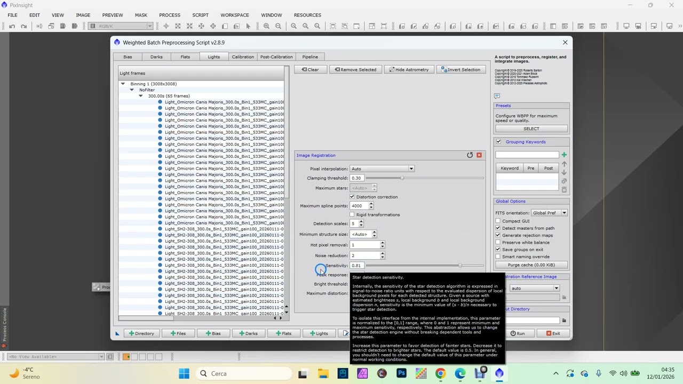Click the PixInsight taskbar icon
The height and width of the screenshot is (384, 683).
pos(499,373)
